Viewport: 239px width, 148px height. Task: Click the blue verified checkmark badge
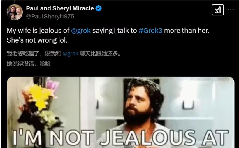point(99,8)
